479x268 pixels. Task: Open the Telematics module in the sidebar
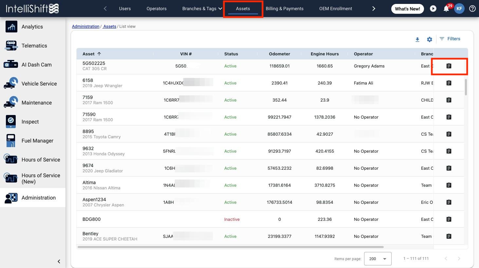pos(34,46)
